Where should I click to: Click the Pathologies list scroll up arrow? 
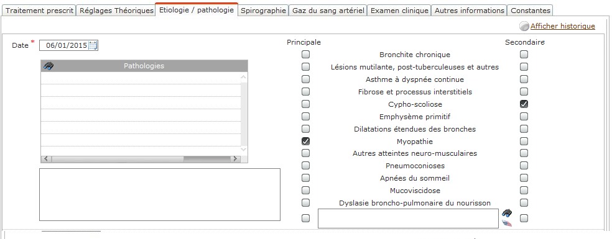click(x=244, y=77)
